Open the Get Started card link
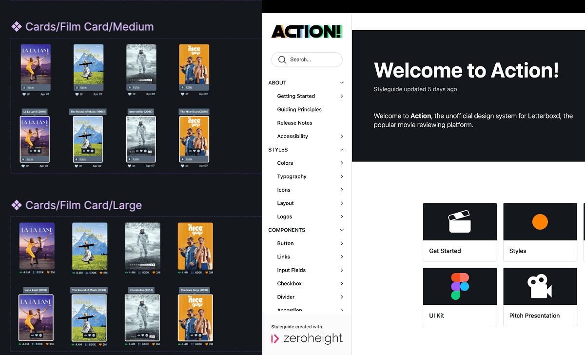585x355 pixels. tap(460, 232)
